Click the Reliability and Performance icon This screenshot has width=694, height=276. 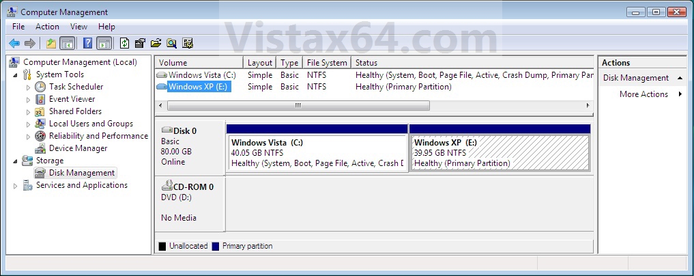[x=40, y=136]
